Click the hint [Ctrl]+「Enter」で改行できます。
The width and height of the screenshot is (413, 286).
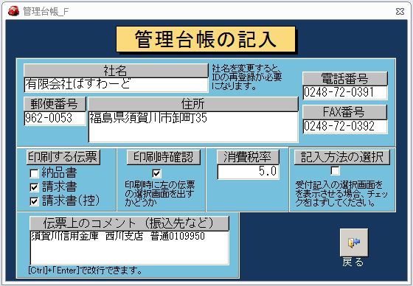[x=86, y=271]
